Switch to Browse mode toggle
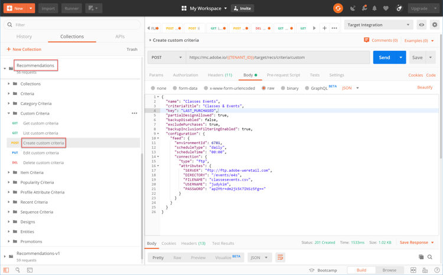Viewport: 443px width, 275px height. (389, 270)
